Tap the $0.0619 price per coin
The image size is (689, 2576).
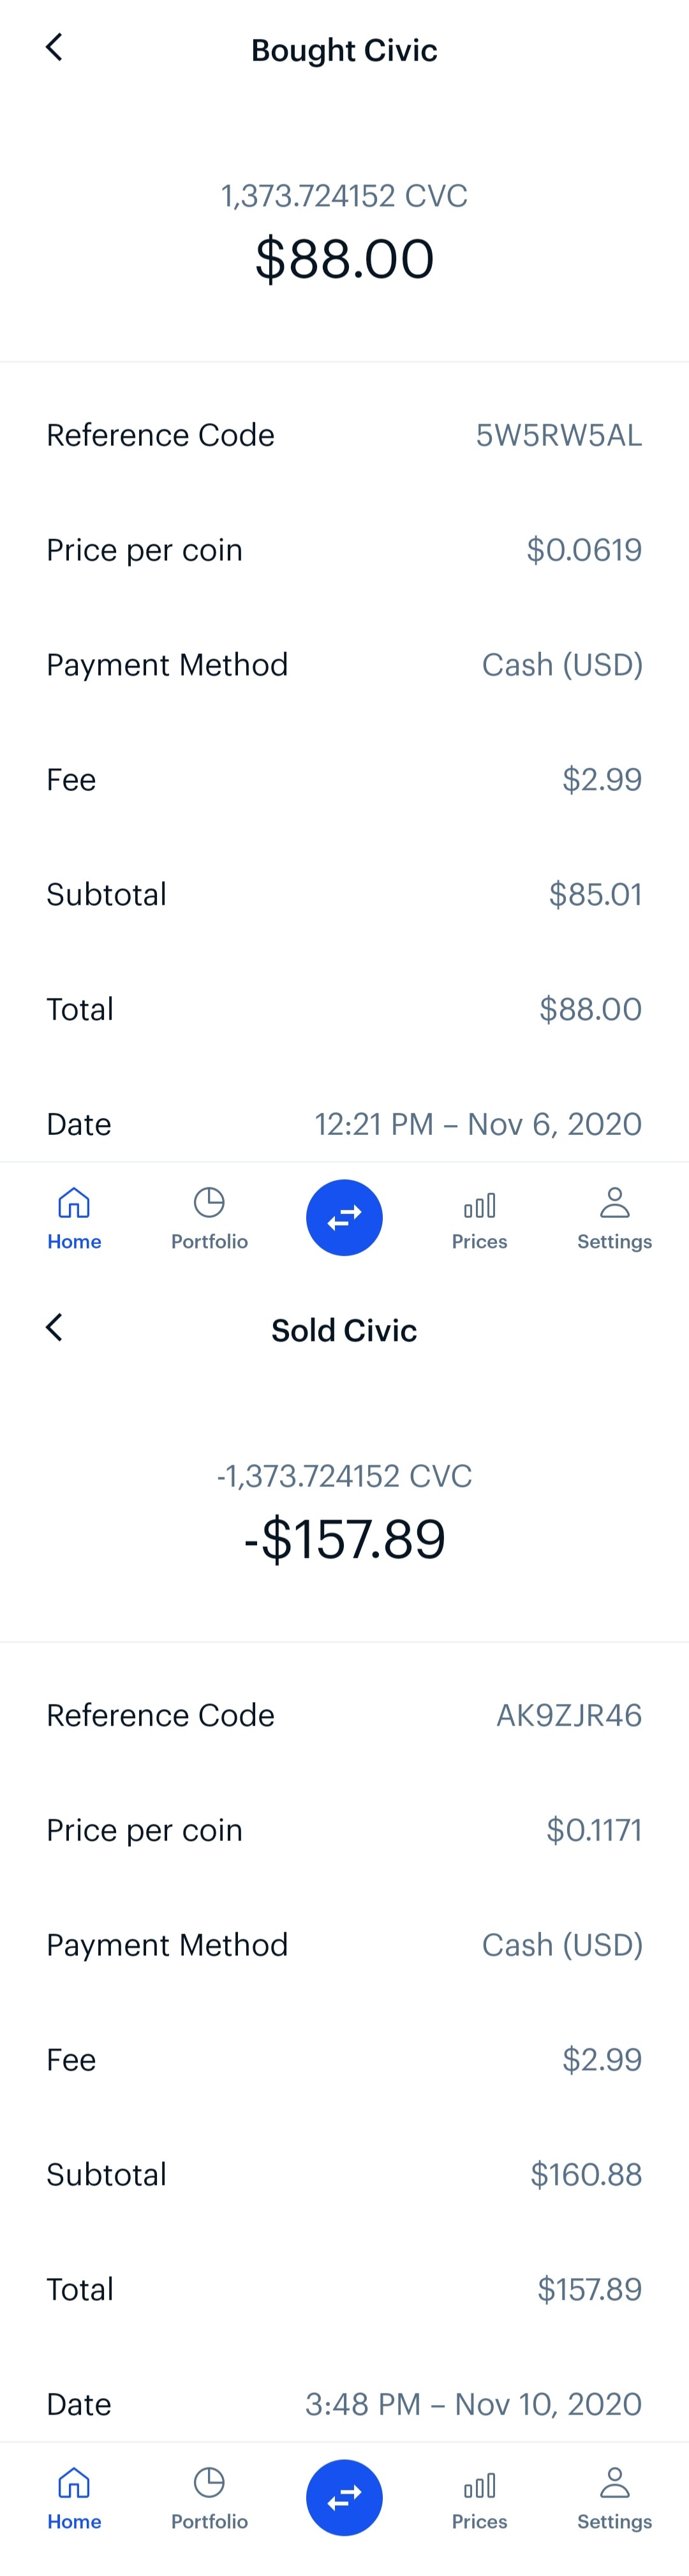584,550
